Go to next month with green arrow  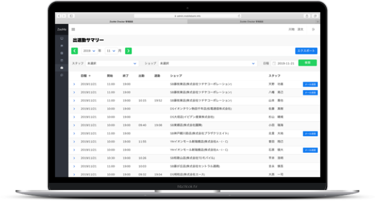pos(128,51)
